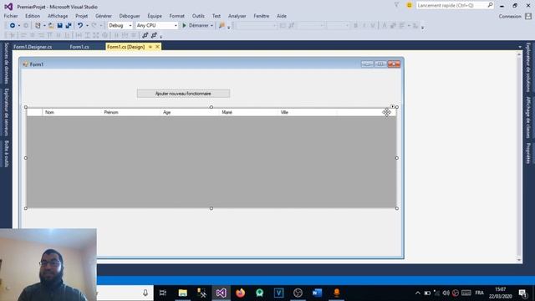This screenshot has height=301, width=535.
Task: Open the Affichage menu
Action: coord(58,16)
